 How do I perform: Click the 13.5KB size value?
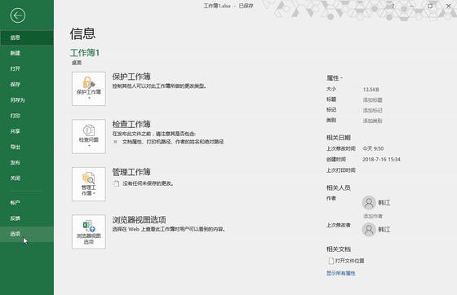370,90
